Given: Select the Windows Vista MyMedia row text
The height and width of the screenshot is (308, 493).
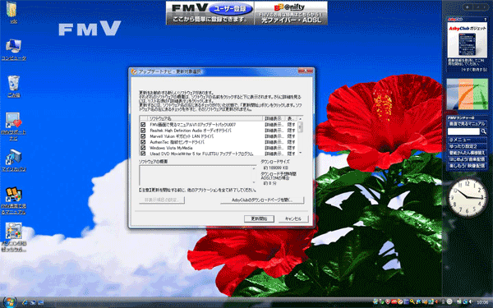Looking at the screenshot, I should [x=171, y=148].
